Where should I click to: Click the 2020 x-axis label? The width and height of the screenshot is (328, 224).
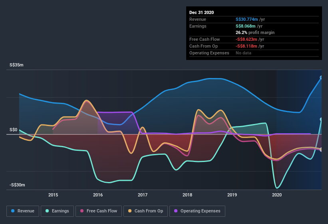(x=277, y=195)
